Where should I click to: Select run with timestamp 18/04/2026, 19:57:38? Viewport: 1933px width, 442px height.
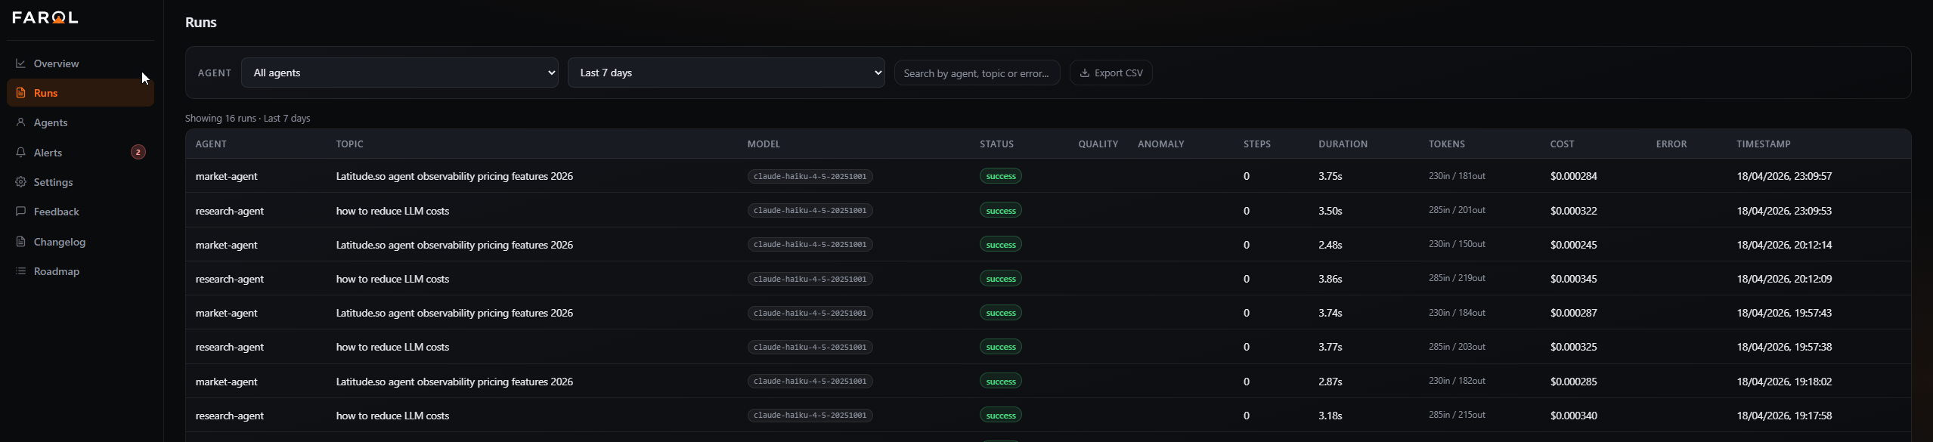coord(1049,347)
